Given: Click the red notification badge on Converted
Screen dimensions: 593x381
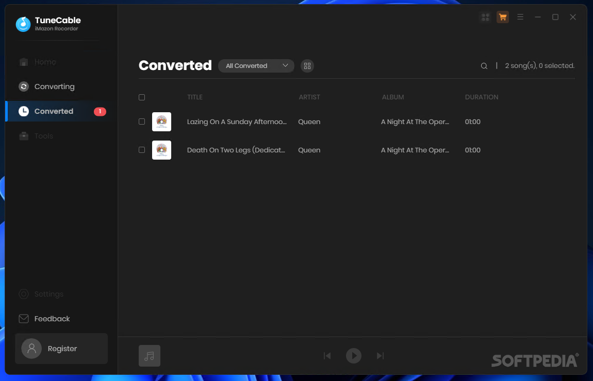Looking at the screenshot, I should [100, 111].
